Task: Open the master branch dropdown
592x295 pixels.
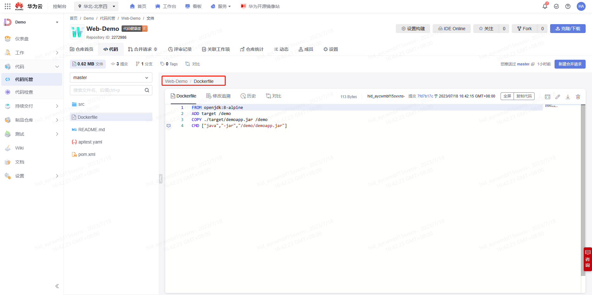Action: [x=111, y=77]
